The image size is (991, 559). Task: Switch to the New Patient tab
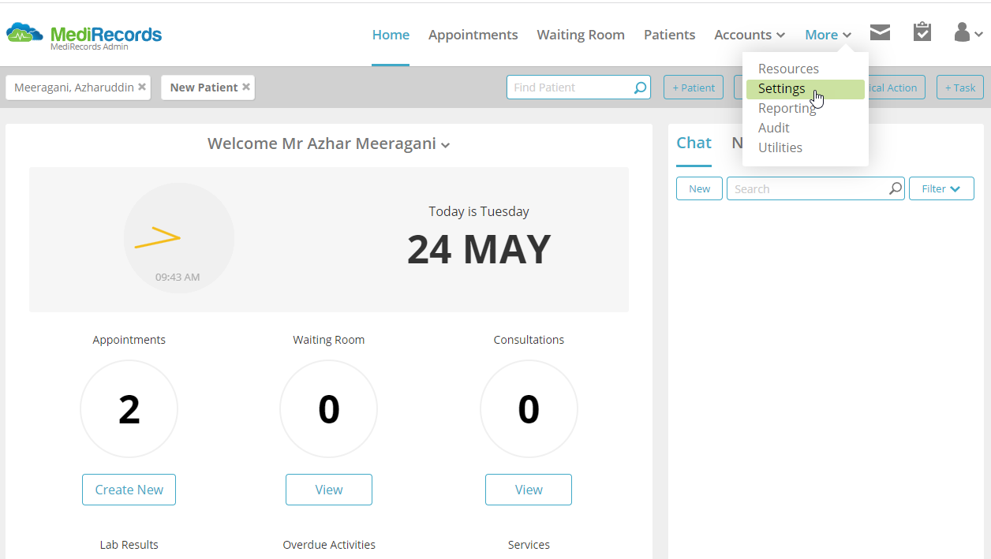pos(204,88)
